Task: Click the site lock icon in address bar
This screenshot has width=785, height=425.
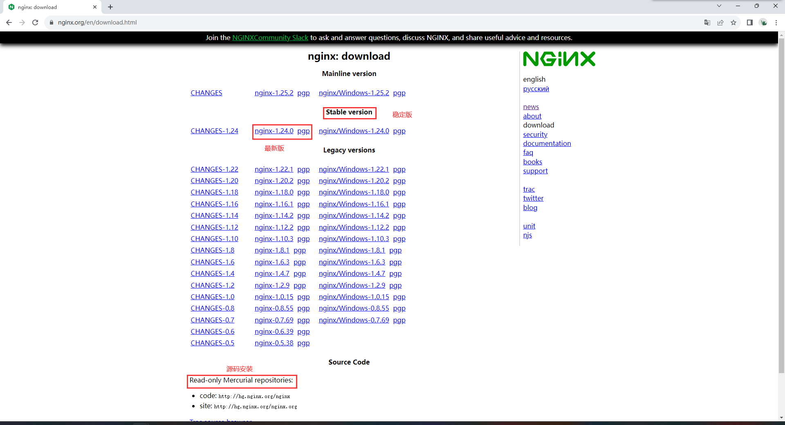Action: point(52,22)
